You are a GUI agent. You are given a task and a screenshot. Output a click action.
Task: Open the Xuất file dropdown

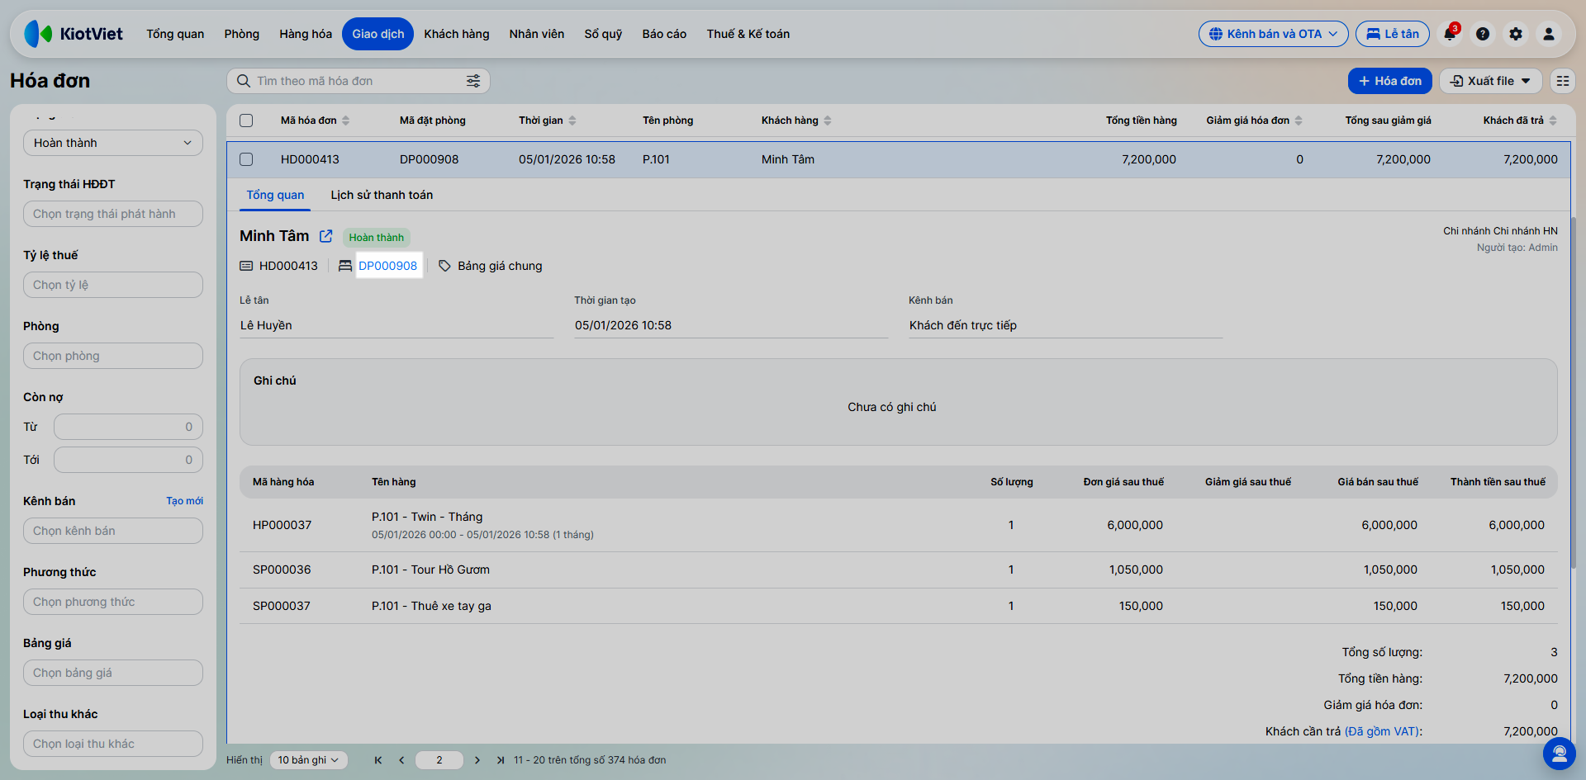click(1490, 81)
